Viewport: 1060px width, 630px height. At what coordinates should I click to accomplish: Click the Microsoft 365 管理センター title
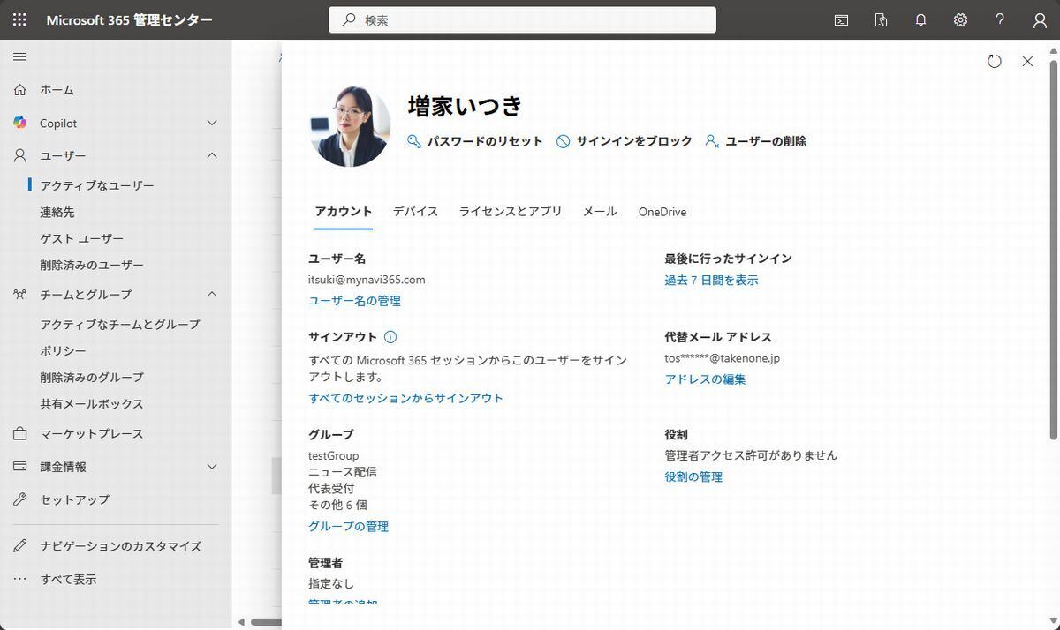coord(129,19)
